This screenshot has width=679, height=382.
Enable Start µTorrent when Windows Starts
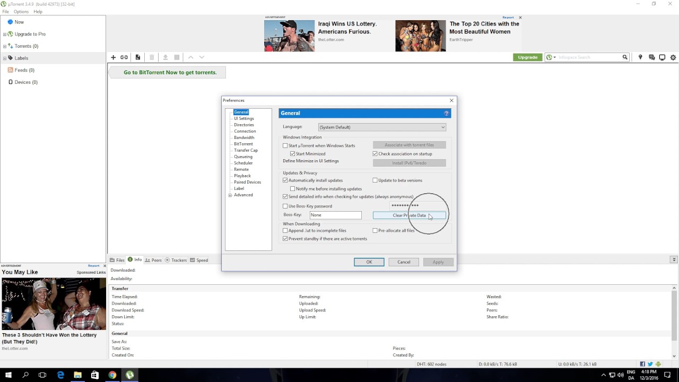285,145
